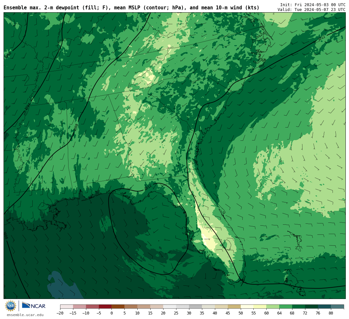Click the colorbar label -15
Viewport: 349px width, 319px height.
73,313
